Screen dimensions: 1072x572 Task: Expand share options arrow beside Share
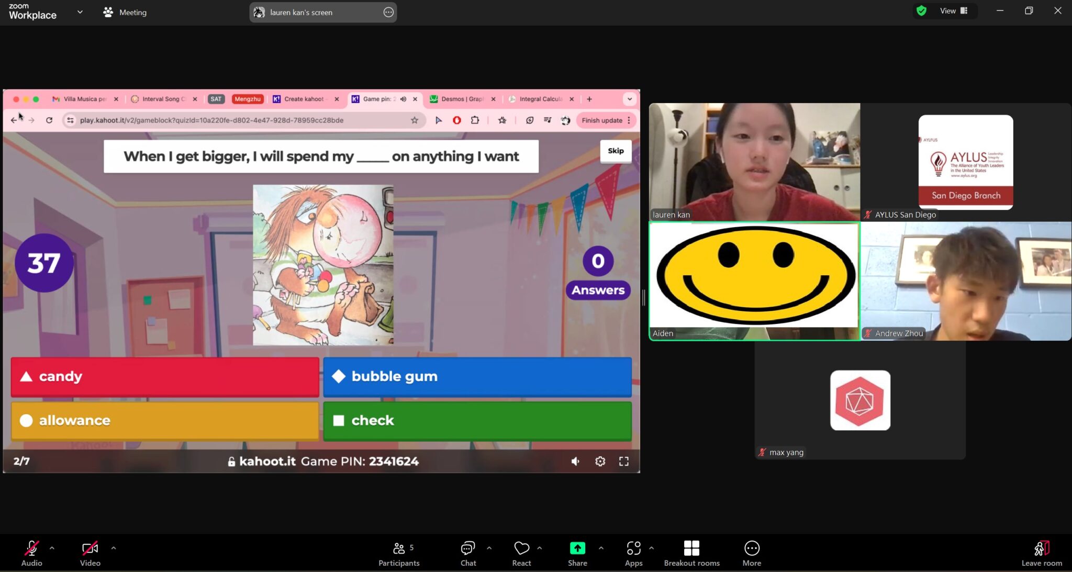pyautogui.click(x=601, y=548)
